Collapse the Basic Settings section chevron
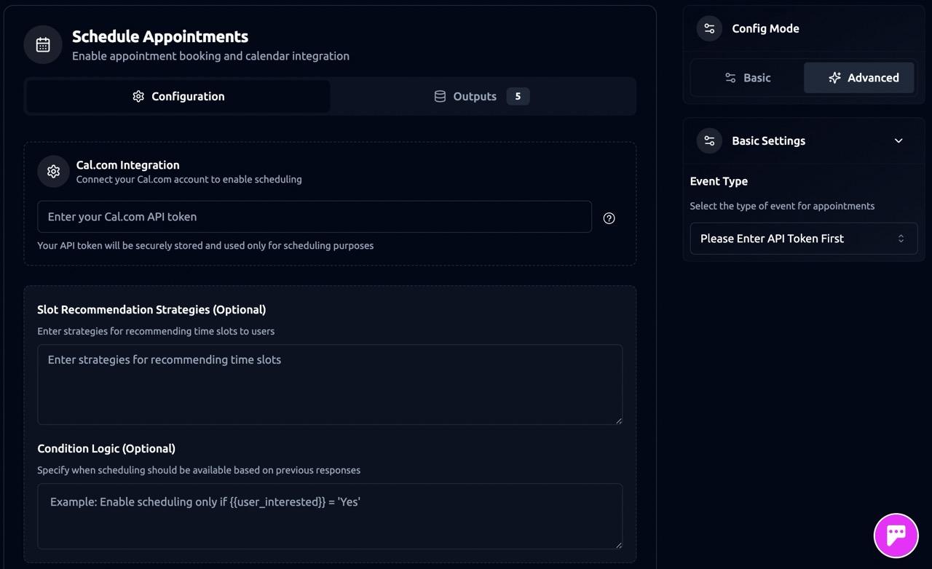Viewport: 932px width, 569px height. pyautogui.click(x=899, y=141)
